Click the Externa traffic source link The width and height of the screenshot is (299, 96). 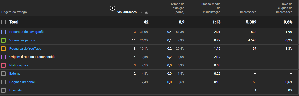15,74
